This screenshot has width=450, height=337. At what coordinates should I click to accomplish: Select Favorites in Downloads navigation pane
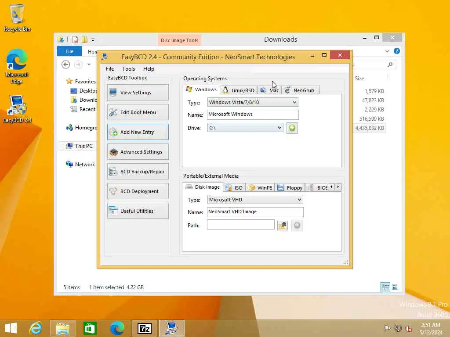tap(81, 81)
